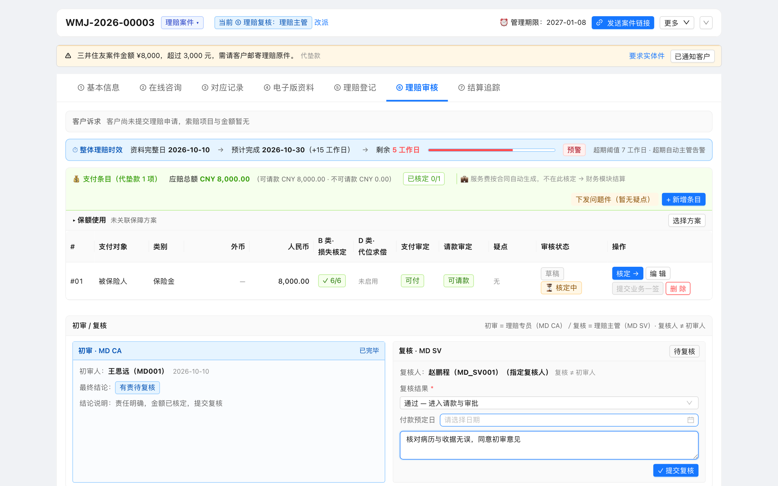
Task: Click the red 理赔时效 progress bar
Action: (x=491, y=150)
